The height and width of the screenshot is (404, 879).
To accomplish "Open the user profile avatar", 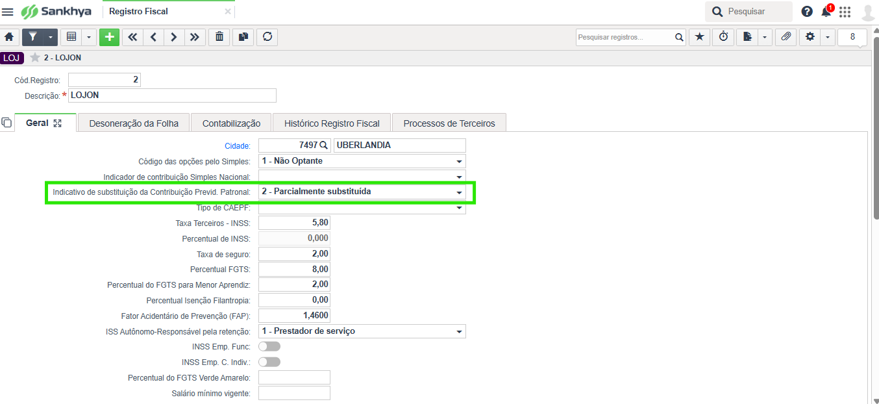I will click(868, 12).
